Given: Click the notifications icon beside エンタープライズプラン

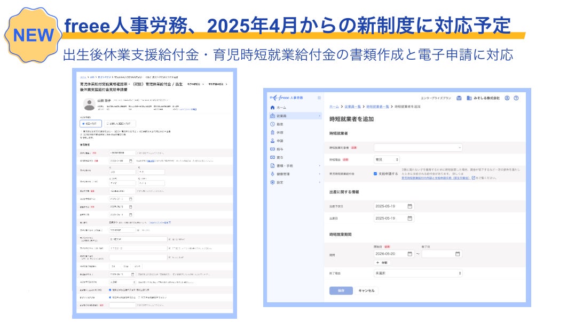Looking at the screenshot, I should pos(459,98).
